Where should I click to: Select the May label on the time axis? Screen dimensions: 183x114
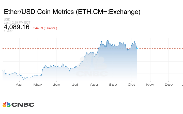pos(38,85)
